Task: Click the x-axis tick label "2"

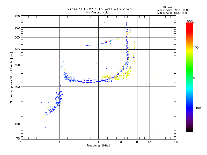Action: tap(60, 142)
